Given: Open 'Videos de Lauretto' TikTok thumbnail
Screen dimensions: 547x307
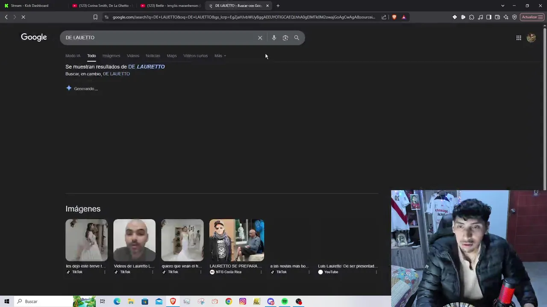Looking at the screenshot, I should pyautogui.click(x=134, y=240).
